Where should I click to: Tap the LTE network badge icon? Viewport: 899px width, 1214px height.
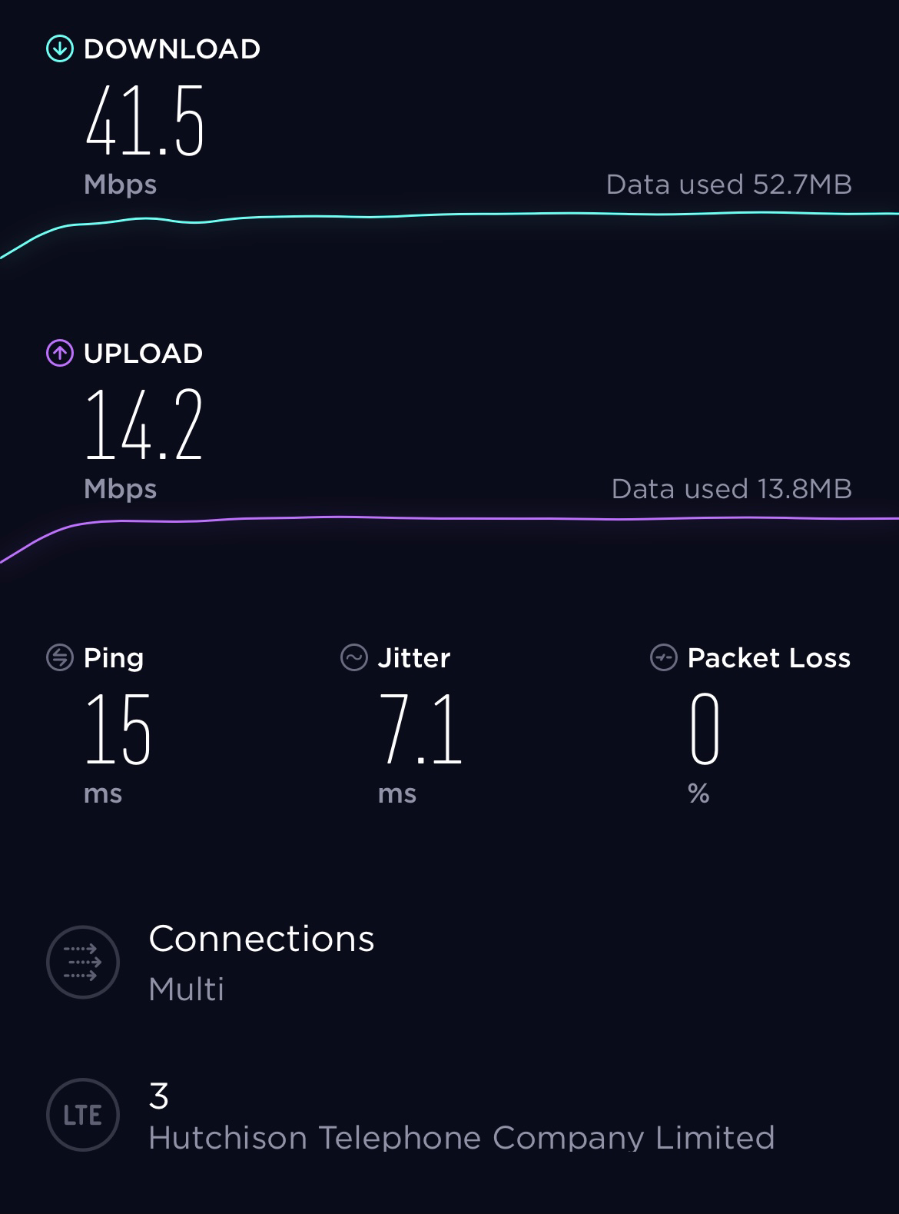coord(83,1115)
